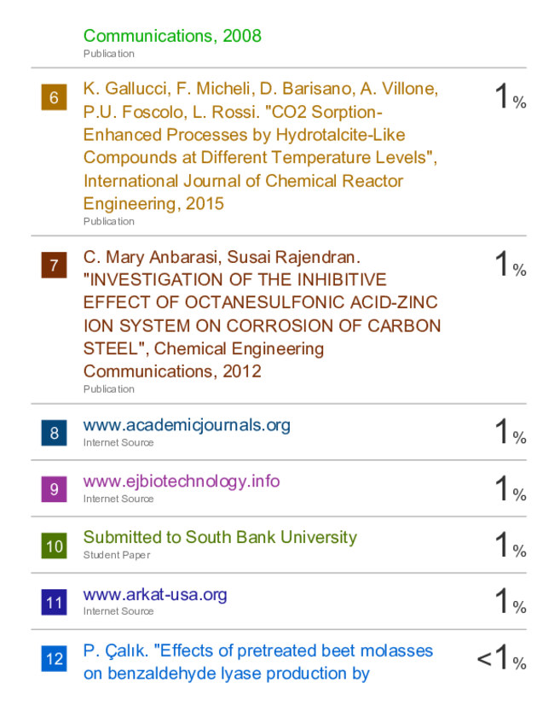
Task: Click the 1% match beside academicjournals.org
Action: click(511, 431)
